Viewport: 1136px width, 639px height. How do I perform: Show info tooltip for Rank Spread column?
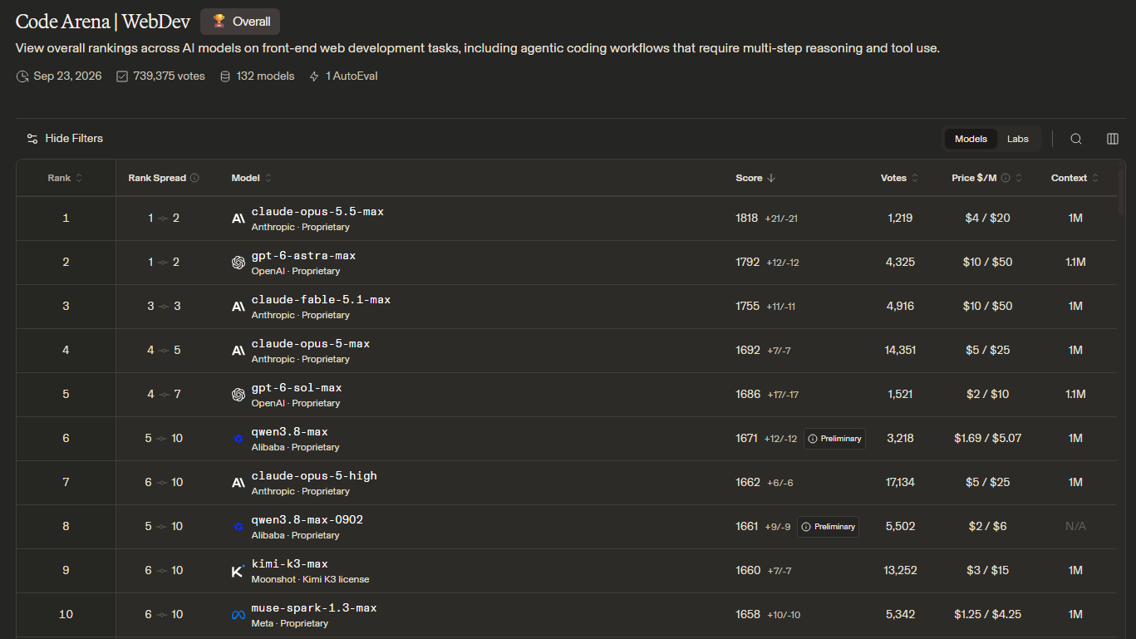tap(194, 178)
